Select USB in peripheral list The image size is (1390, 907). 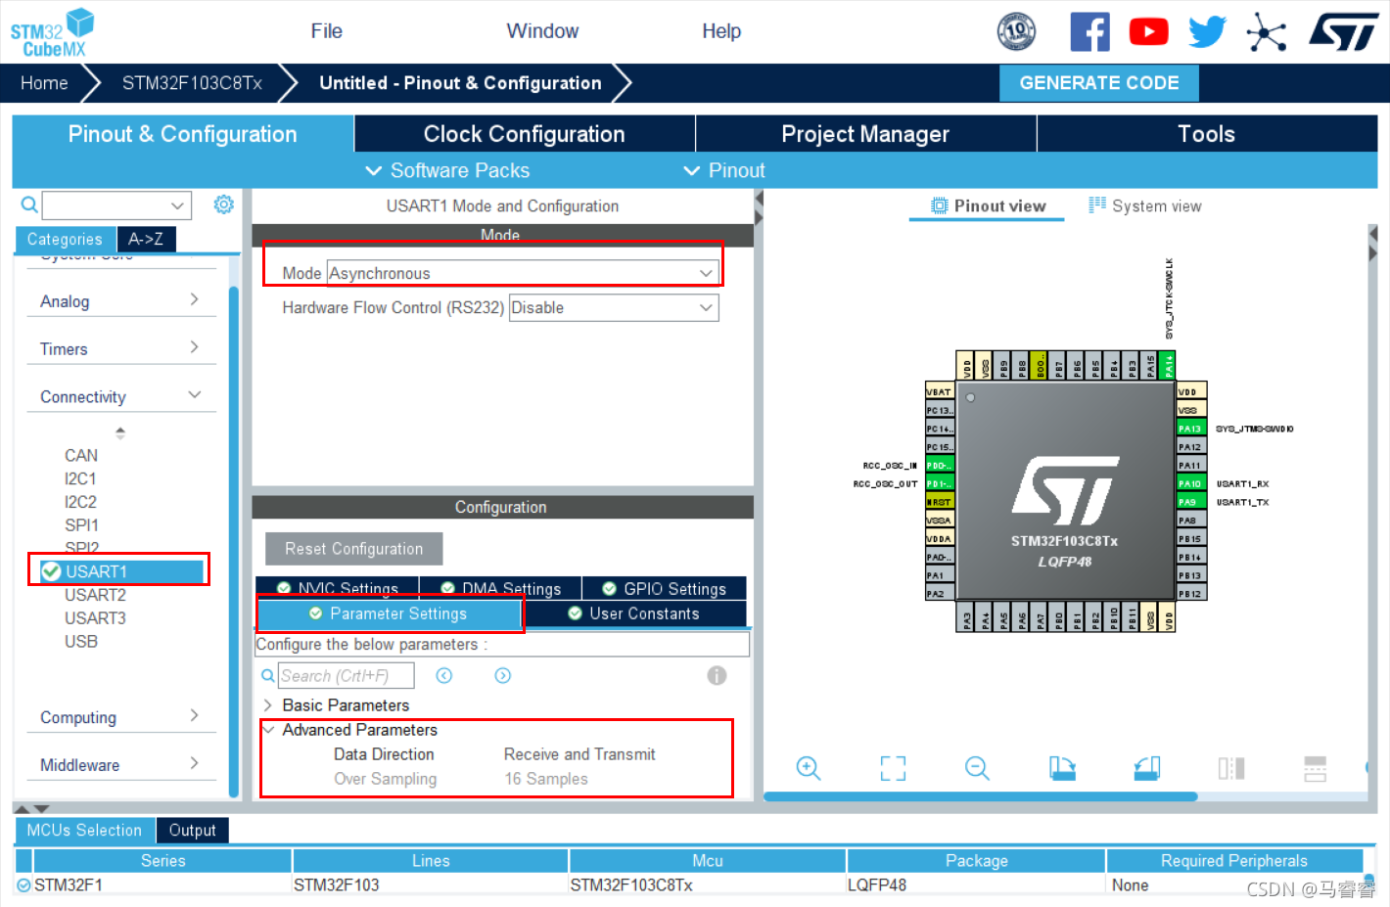81,641
